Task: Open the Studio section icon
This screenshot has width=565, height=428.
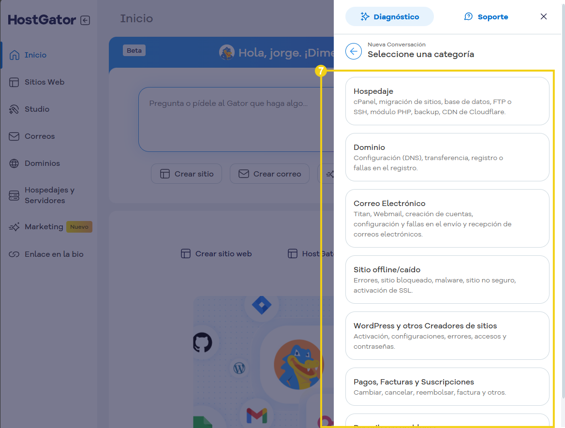Action: tap(15, 109)
